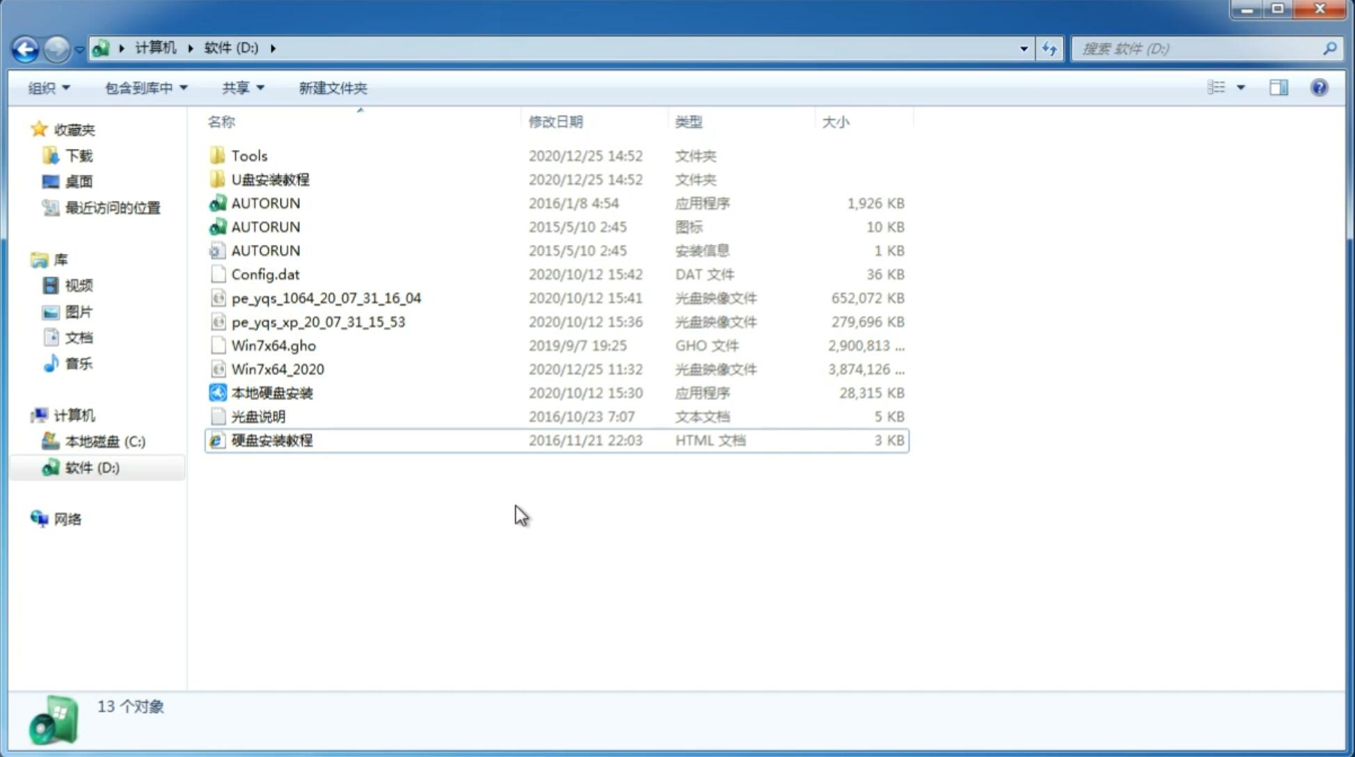The image size is (1355, 757).
Task: Open the 硬盘安装教程 HTML document
Action: click(x=271, y=440)
